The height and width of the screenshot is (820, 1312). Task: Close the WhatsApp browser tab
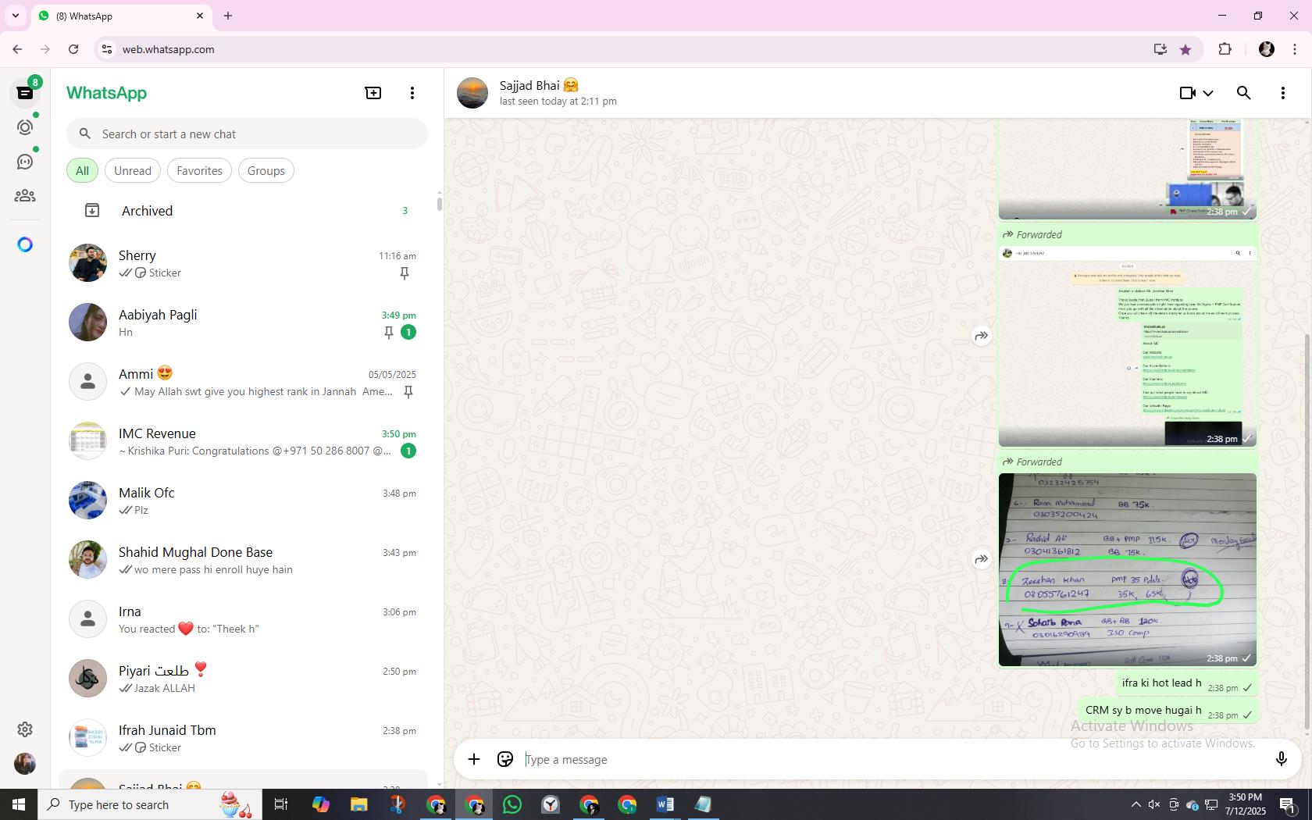[200, 16]
